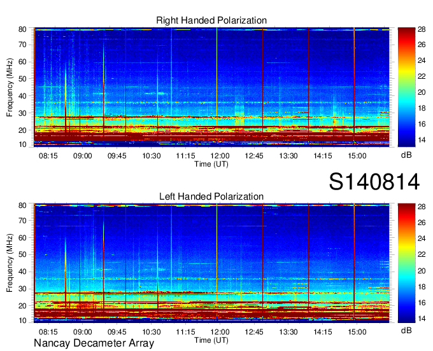Click the 80 frequency tick on the top plot
This screenshot has height=351, width=433.
click(x=22, y=29)
